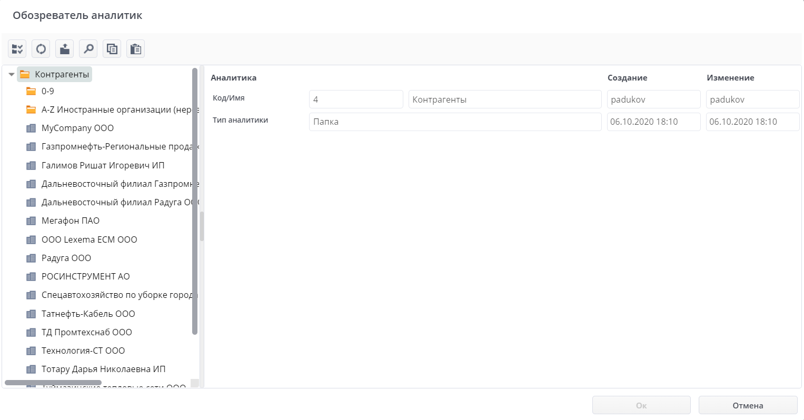Click the Технология-СТ ООО icon
This screenshot has width=804, height=420.
[31, 351]
